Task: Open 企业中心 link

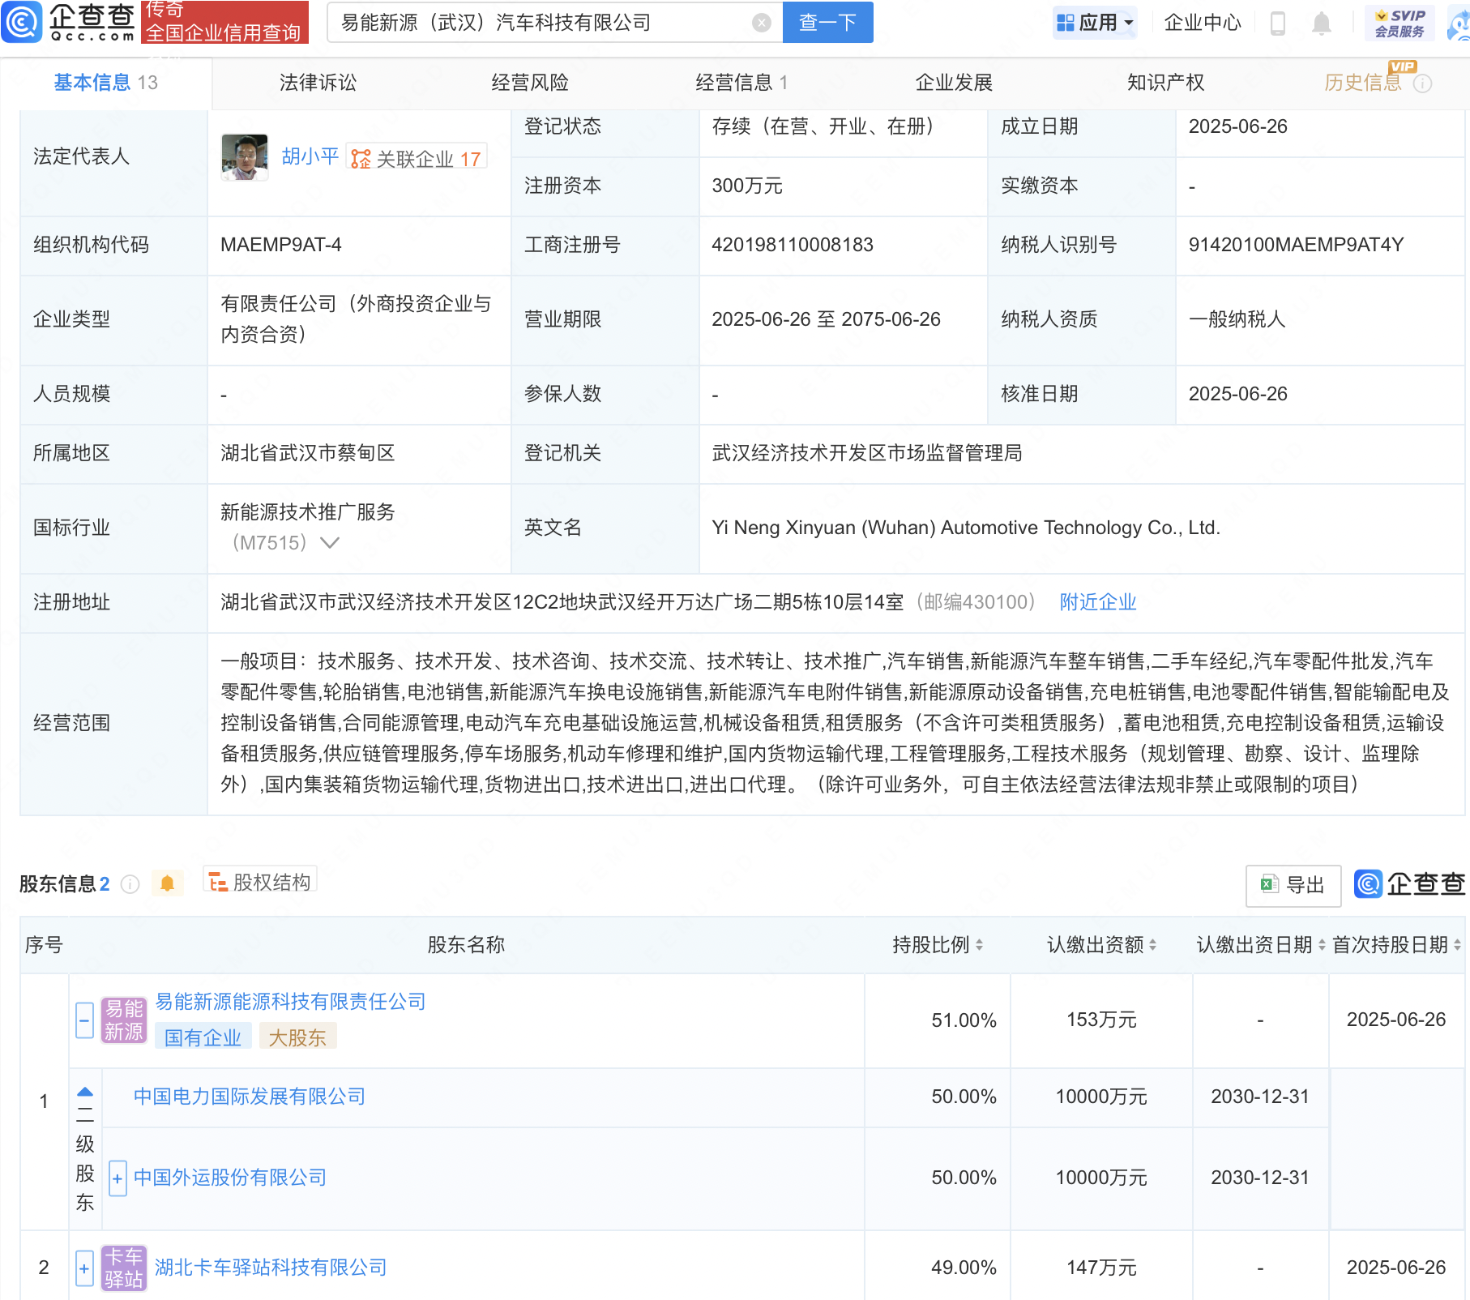Action: (x=1203, y=23)
